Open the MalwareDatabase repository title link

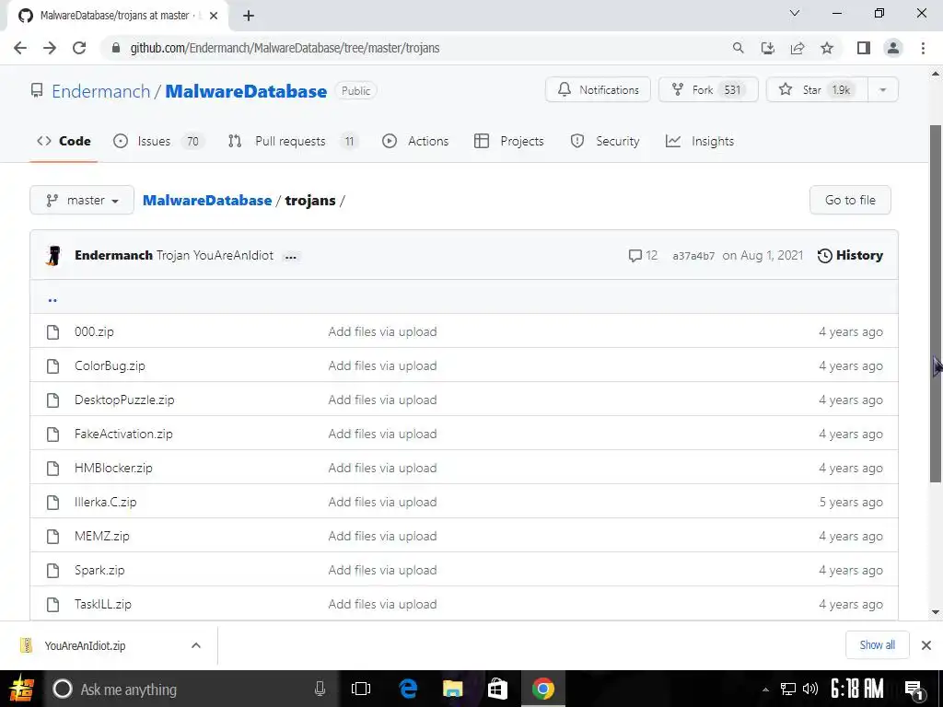246,91
